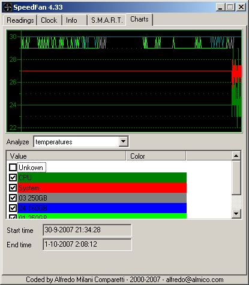Click the 'End time' label
Viewport: 249px width, 285px height.
click(x=19, y=245)
